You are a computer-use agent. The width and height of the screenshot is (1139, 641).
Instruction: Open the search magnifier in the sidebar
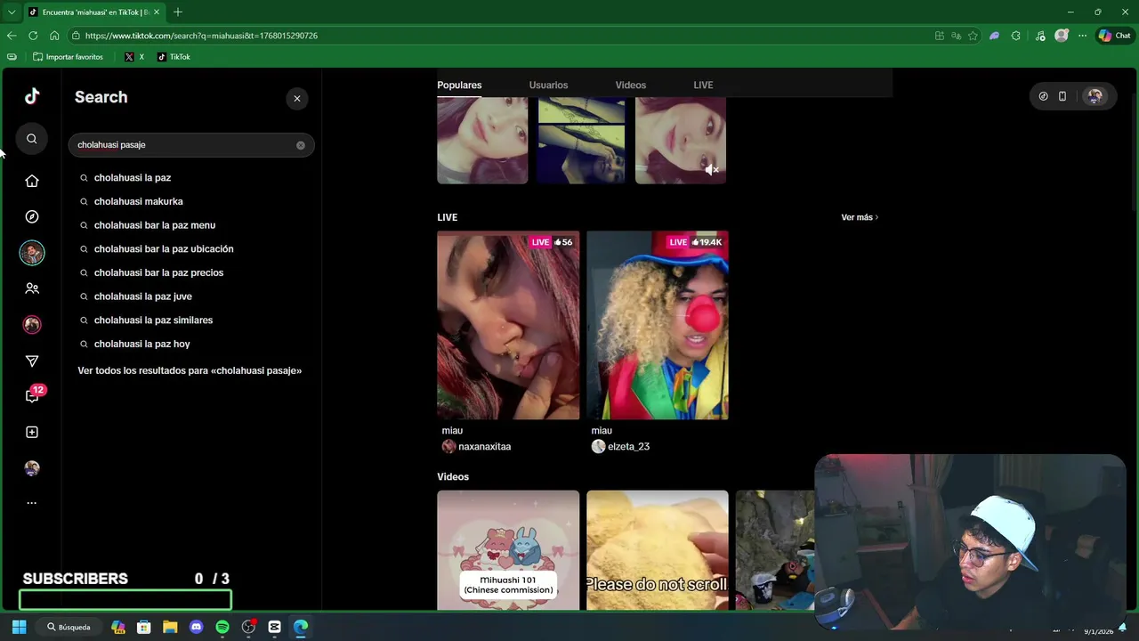[31, 139]
